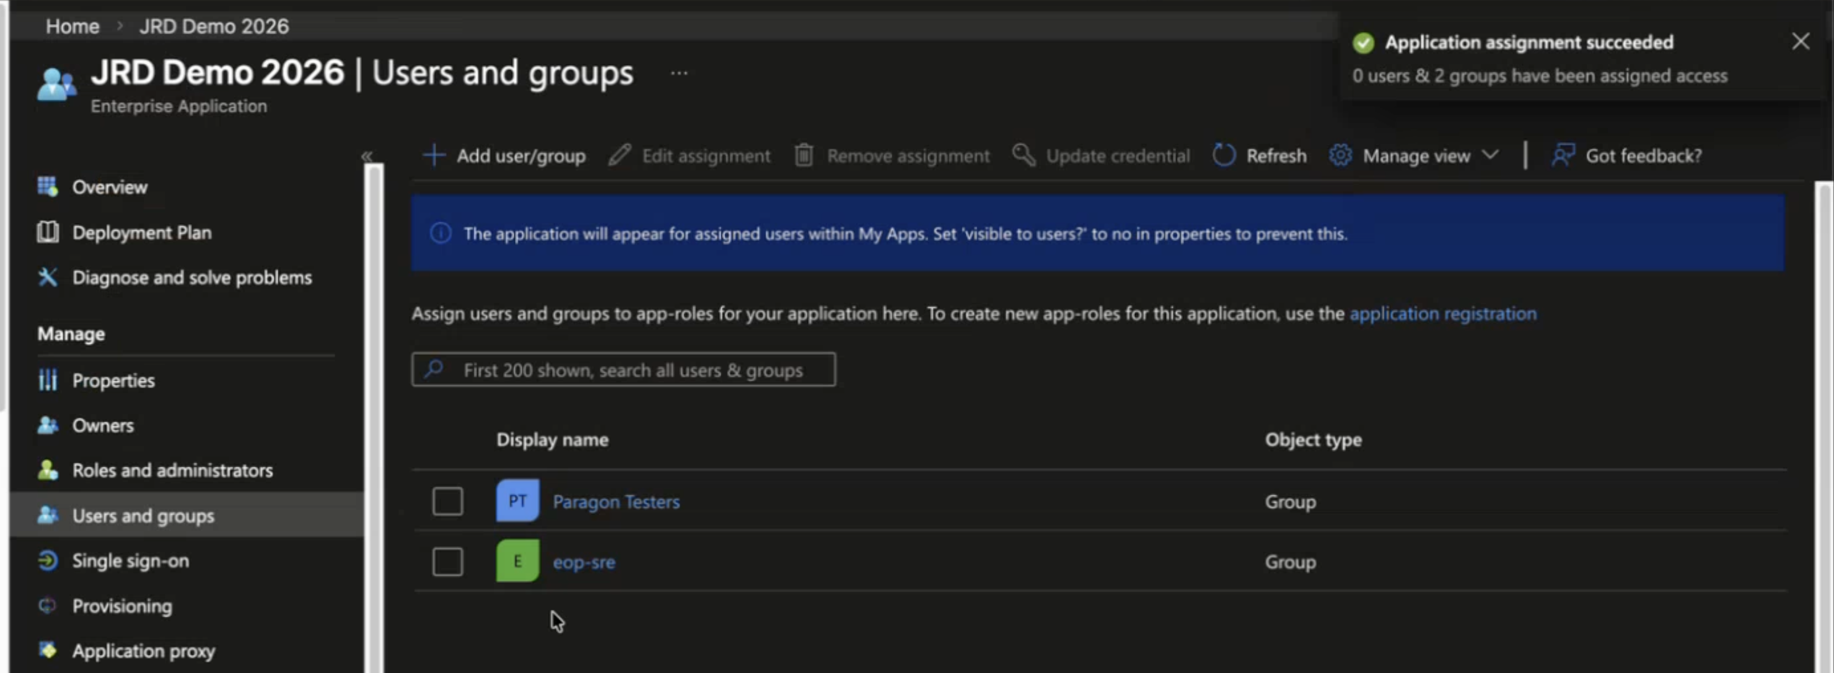Sort by Display name column header
The width and height of the screenshot is (1834, 673).
click(x=553, y=440)
